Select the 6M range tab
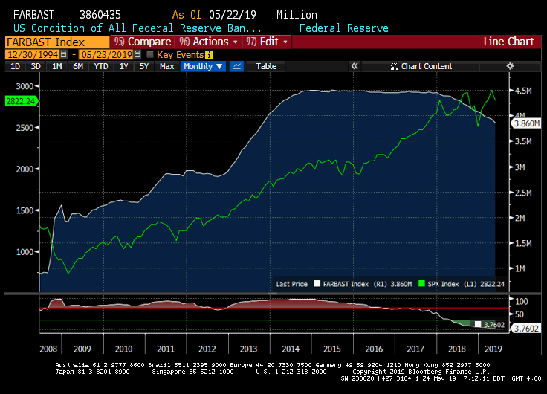This screenshot has height=394, width=547. [78, 66]
